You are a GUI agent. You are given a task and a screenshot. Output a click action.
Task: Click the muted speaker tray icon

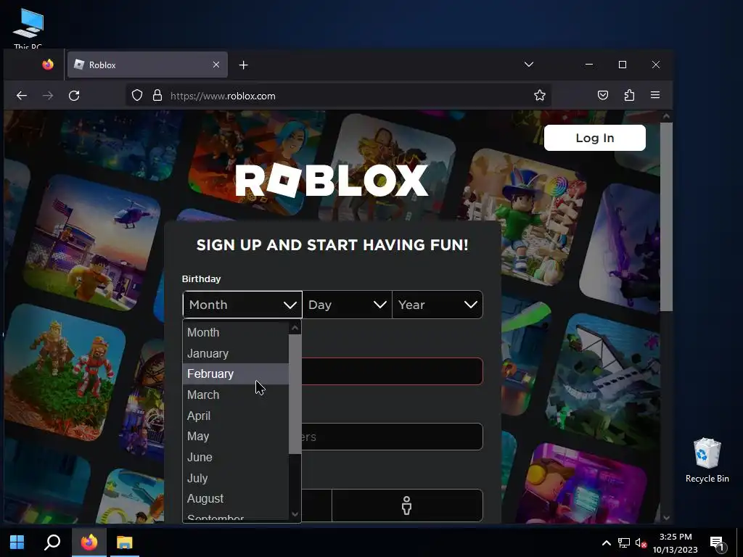[641, 542]
